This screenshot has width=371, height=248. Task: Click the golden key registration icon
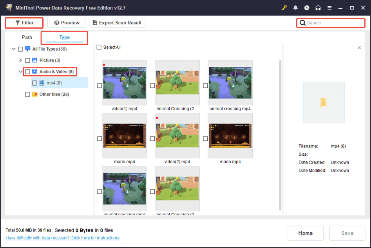284,7
